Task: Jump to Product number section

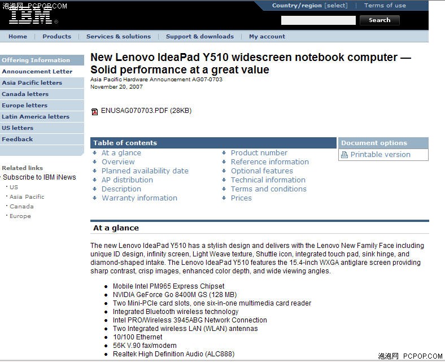Action: [x=259, y=152]
